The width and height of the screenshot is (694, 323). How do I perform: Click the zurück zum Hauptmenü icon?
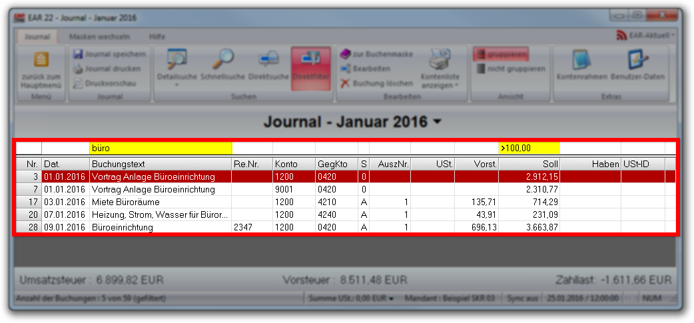(x=41, y=60)
